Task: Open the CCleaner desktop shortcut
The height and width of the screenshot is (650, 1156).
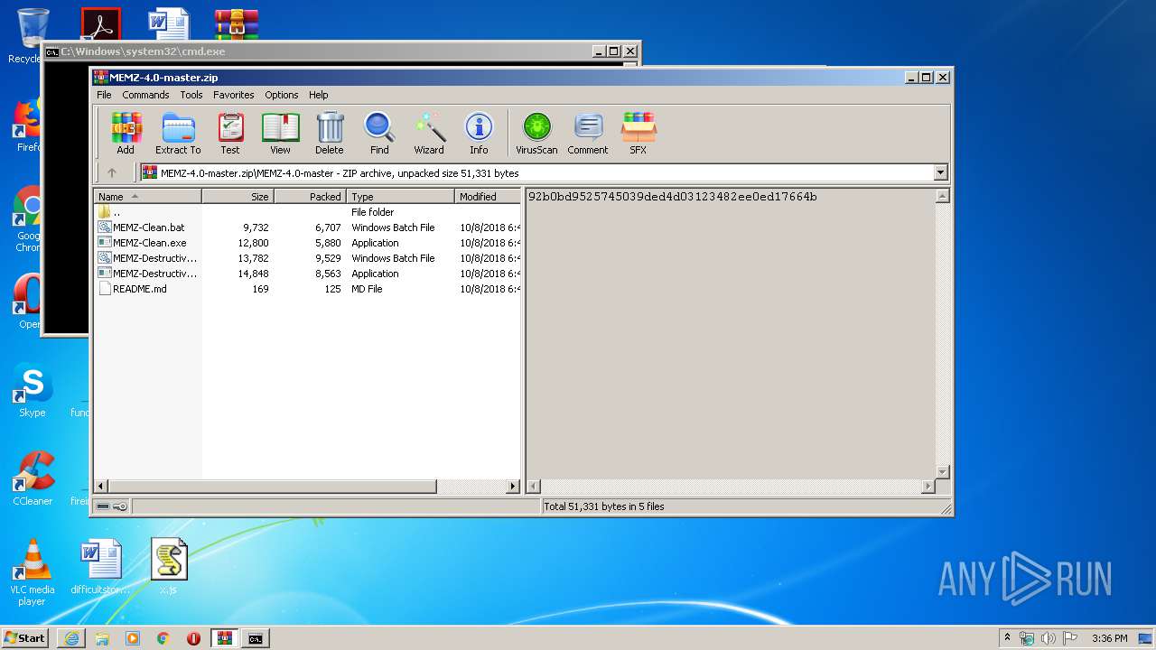Action: [x=33, y=478]
